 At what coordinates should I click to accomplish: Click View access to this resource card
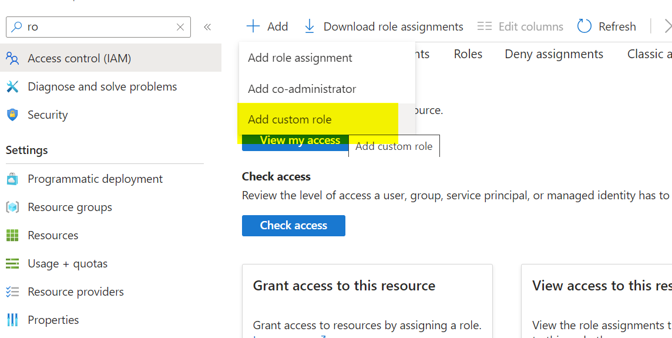pyautogui.click(x=597, y=301)
